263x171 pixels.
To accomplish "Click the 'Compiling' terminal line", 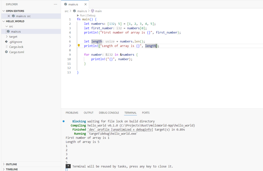I will click(133, 125).
